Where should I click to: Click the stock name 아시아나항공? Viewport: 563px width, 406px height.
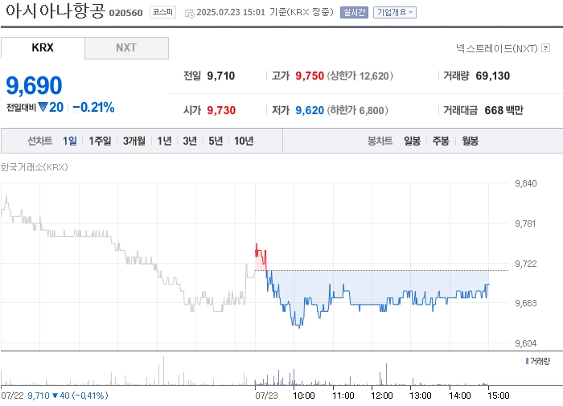[55, 10]
